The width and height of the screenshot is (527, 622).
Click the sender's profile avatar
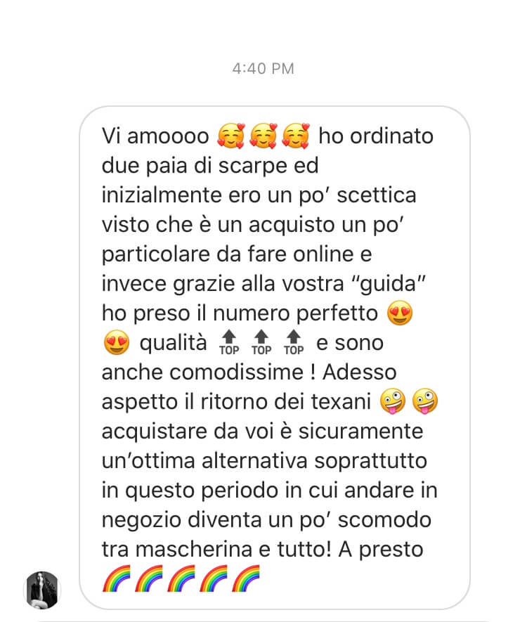pos(42,590)
